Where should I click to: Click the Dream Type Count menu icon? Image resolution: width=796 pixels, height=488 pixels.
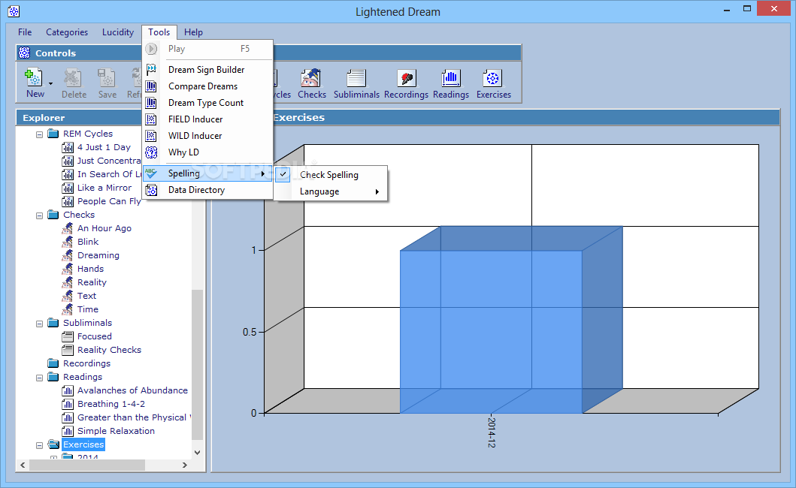pyautogui.click(x=151, y=103)
